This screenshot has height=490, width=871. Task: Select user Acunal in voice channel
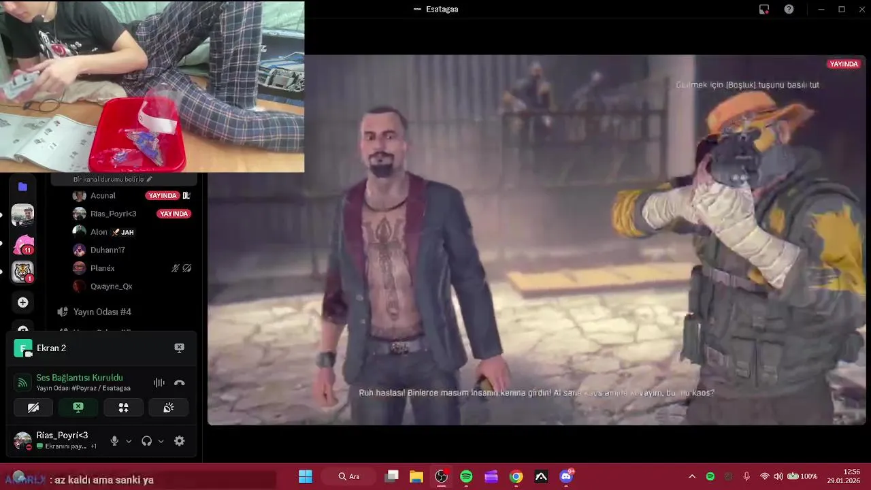103,195
